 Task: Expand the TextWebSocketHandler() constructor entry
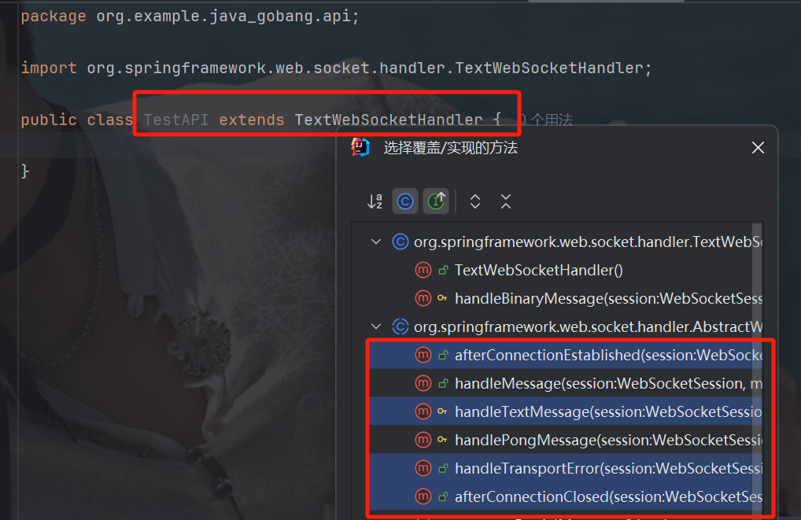[x=538, y=270]
